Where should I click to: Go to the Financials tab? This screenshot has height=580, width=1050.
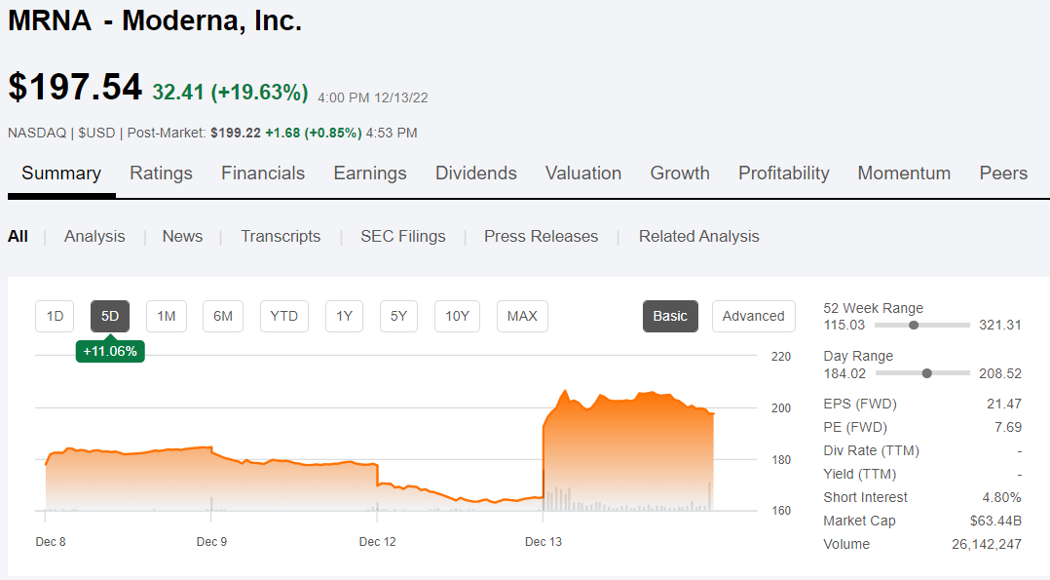click(263, 174)
